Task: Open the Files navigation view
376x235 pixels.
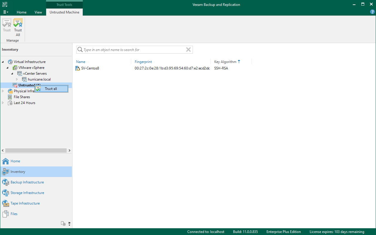Action: [x=36, y=214]
